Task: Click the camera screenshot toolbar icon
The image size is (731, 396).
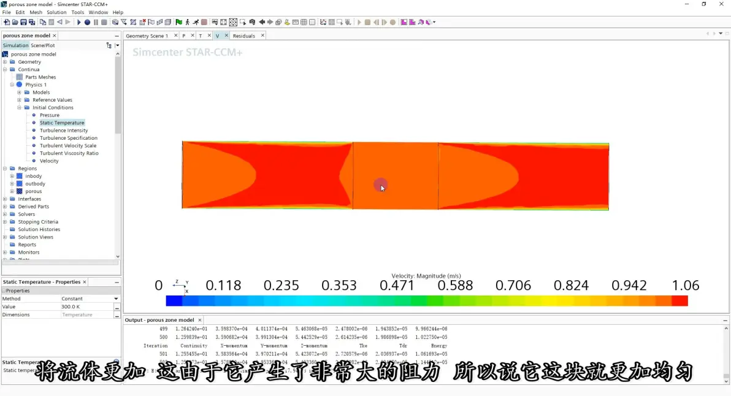Action: pos(252,22)
